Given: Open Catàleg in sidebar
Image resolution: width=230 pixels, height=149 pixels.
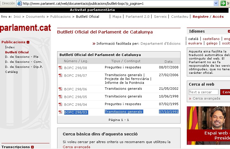Looking at the screenshot, I should click(11, 72).
